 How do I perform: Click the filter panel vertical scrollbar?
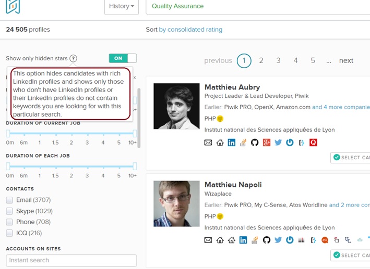coord(139,118)
